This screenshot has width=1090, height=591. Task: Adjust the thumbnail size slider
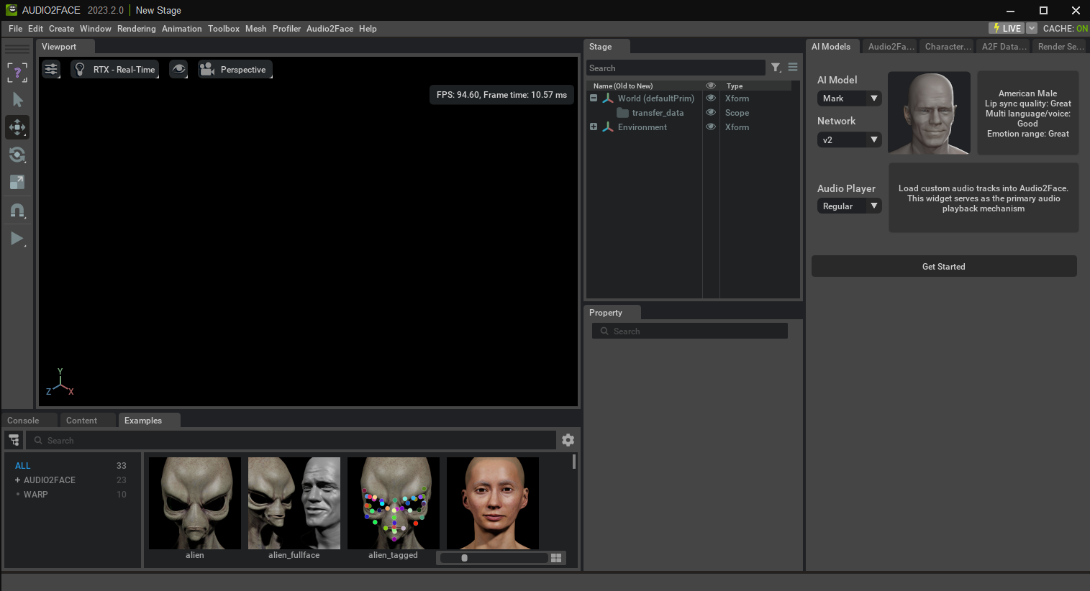coord(465,558)
